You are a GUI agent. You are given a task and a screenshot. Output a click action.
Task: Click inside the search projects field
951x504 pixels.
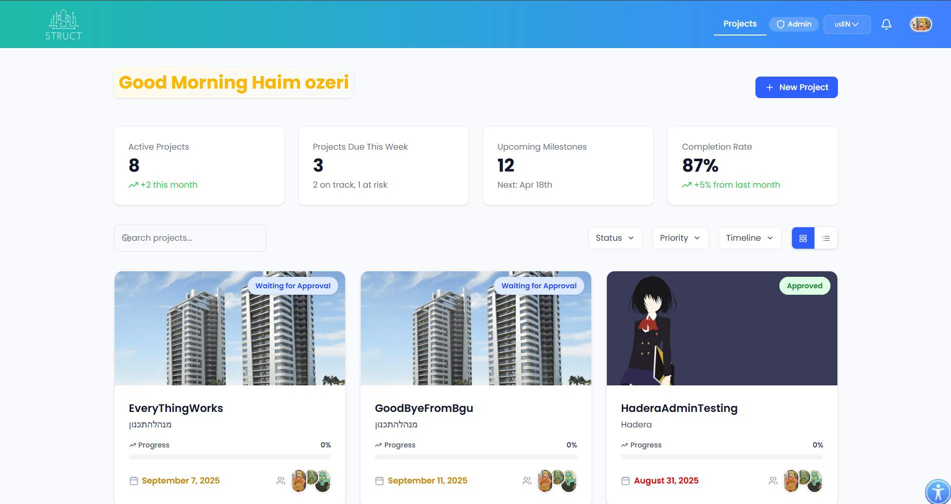(190, 238)
